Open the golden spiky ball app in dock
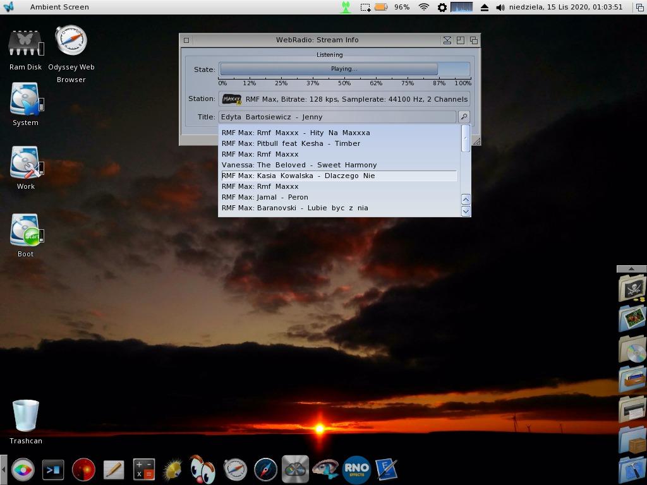Viewport: 647px width, 485px height. pyautogui.click(x=173, y=469)
